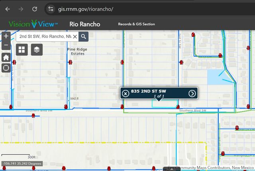Click the address search input field
The height and width of the screenshot is (171, 255).
tap(44, 36)
